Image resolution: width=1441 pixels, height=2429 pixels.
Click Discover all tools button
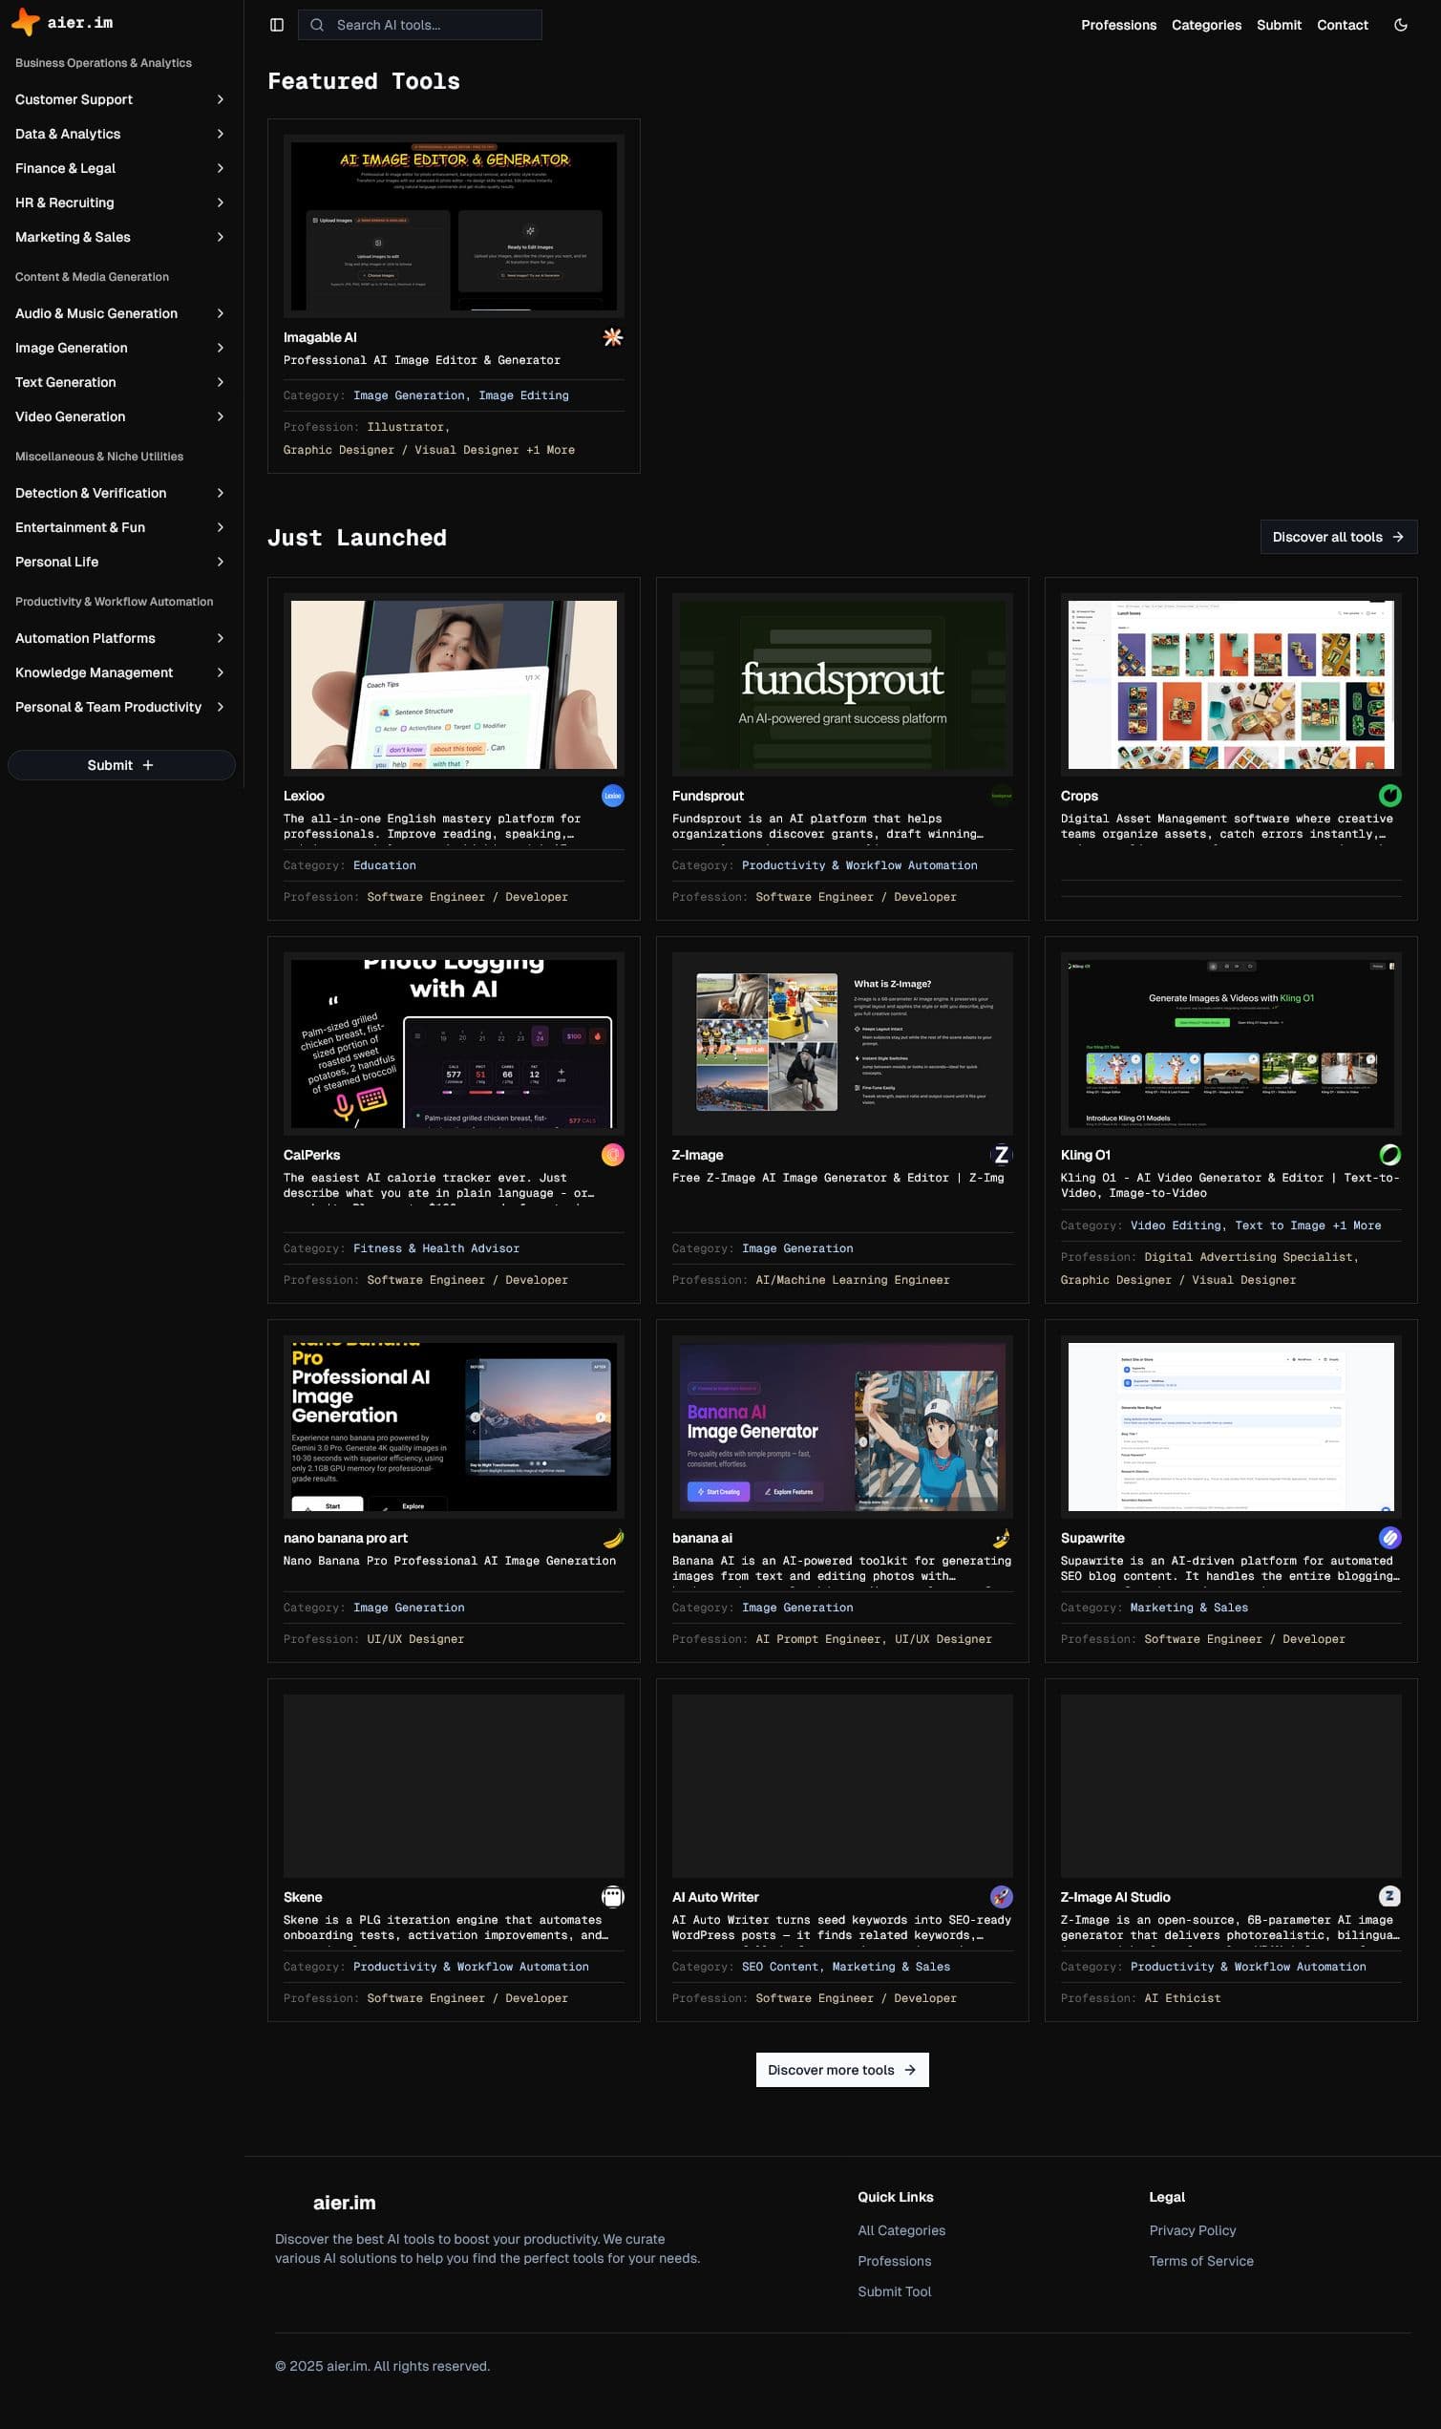click(x=1338, y=537)
